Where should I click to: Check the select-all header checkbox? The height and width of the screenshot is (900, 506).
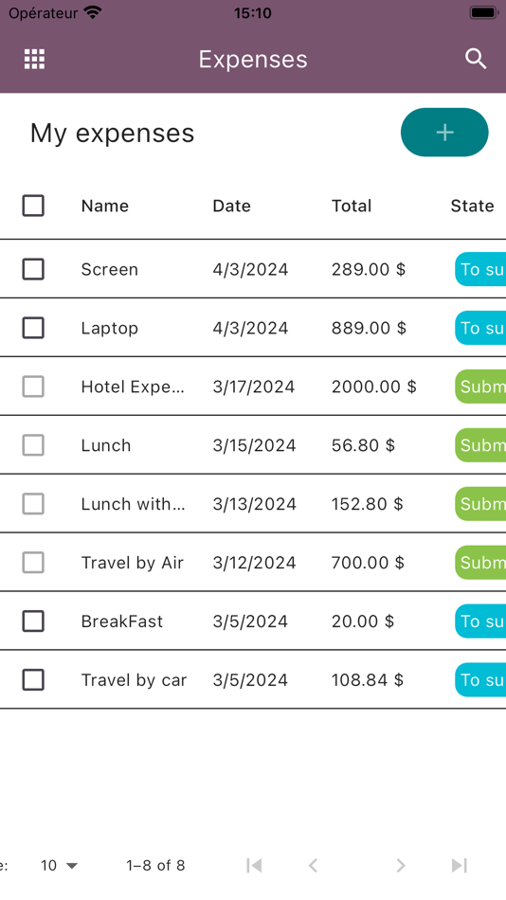pyautogui.click(x=33, y=206)
